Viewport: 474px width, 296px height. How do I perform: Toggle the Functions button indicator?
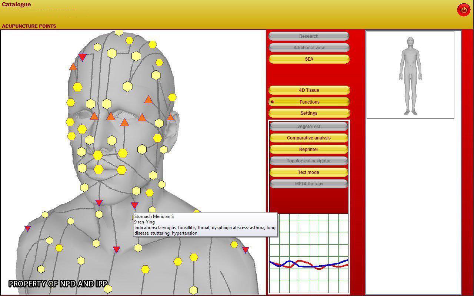[273, 102]
